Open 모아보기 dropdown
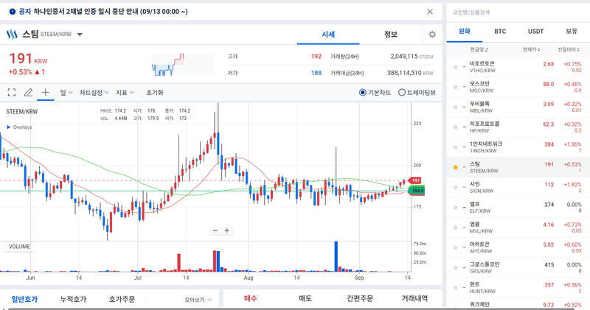Viewport: 590px width, 310px height. pyautogui.click(x=198, y=300)
